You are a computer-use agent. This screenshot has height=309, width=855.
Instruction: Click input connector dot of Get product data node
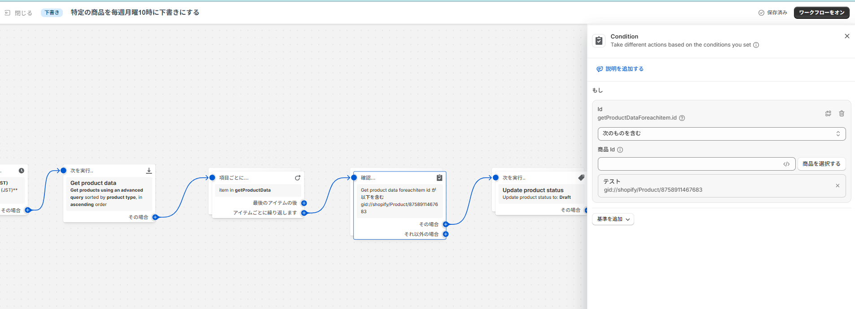63,171
